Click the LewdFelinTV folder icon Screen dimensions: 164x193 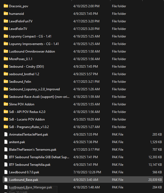click(x=6, y=29)
